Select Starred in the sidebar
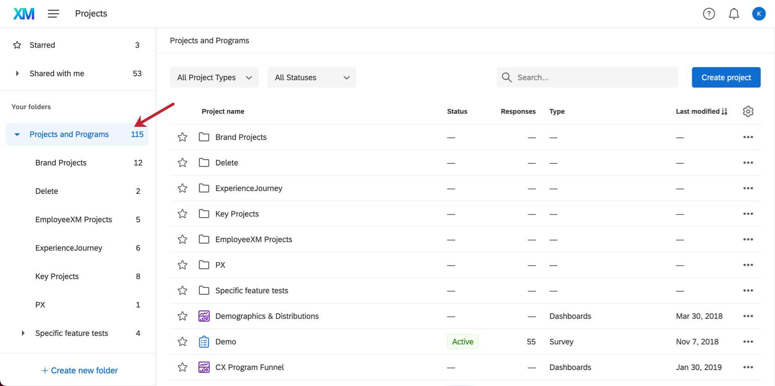 pos(42,45)
